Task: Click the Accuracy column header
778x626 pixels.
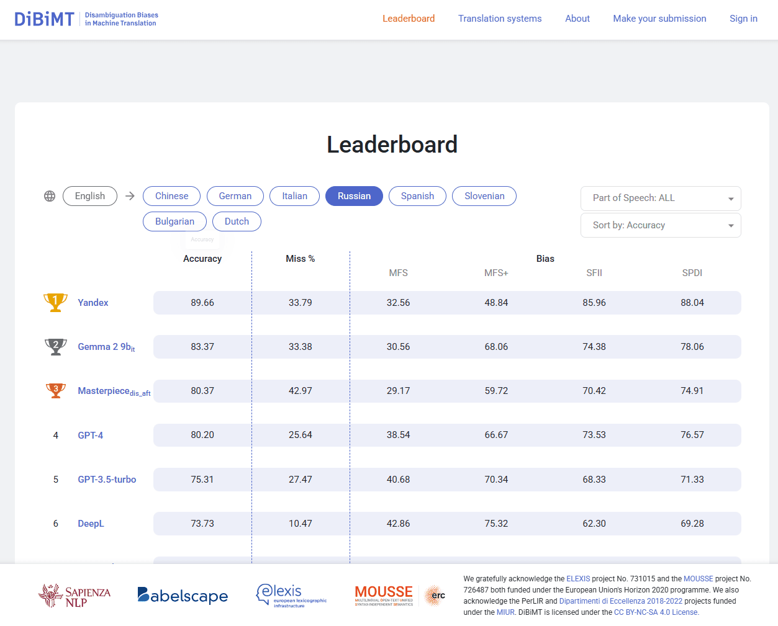Action: pos(202,259)
